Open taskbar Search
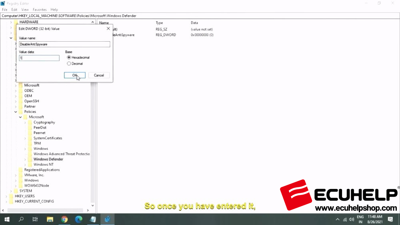400x225 pixels. click(x=21, y=219)
